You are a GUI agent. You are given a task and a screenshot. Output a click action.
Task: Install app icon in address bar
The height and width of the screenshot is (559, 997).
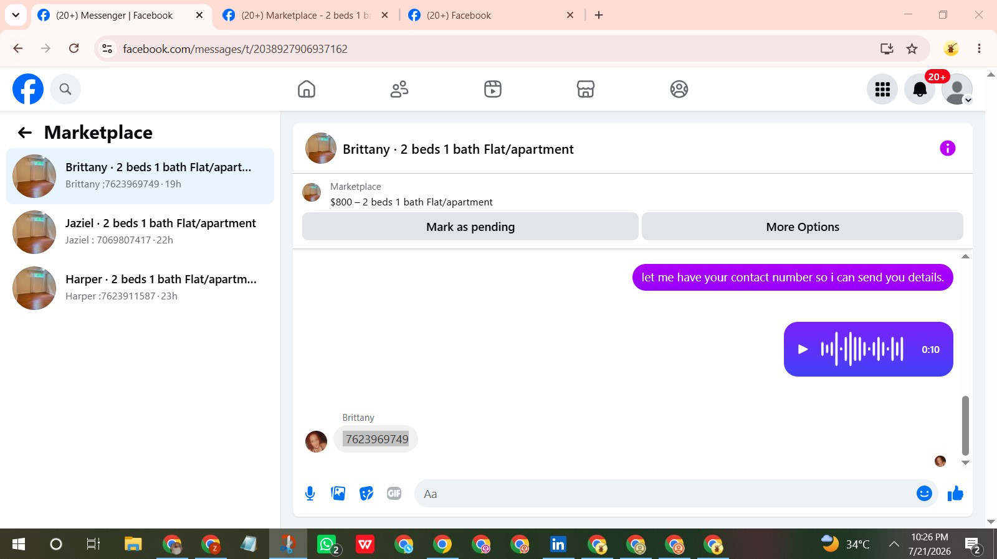pyautogui.click(x=887, y=49)
